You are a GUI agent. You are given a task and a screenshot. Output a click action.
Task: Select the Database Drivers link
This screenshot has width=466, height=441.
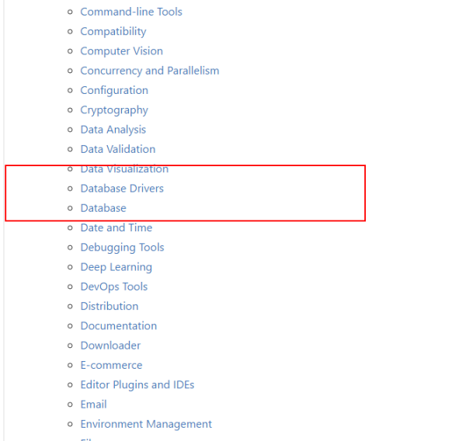point(122,189)
